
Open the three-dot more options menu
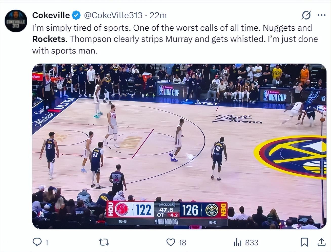[x=321, y=15]
